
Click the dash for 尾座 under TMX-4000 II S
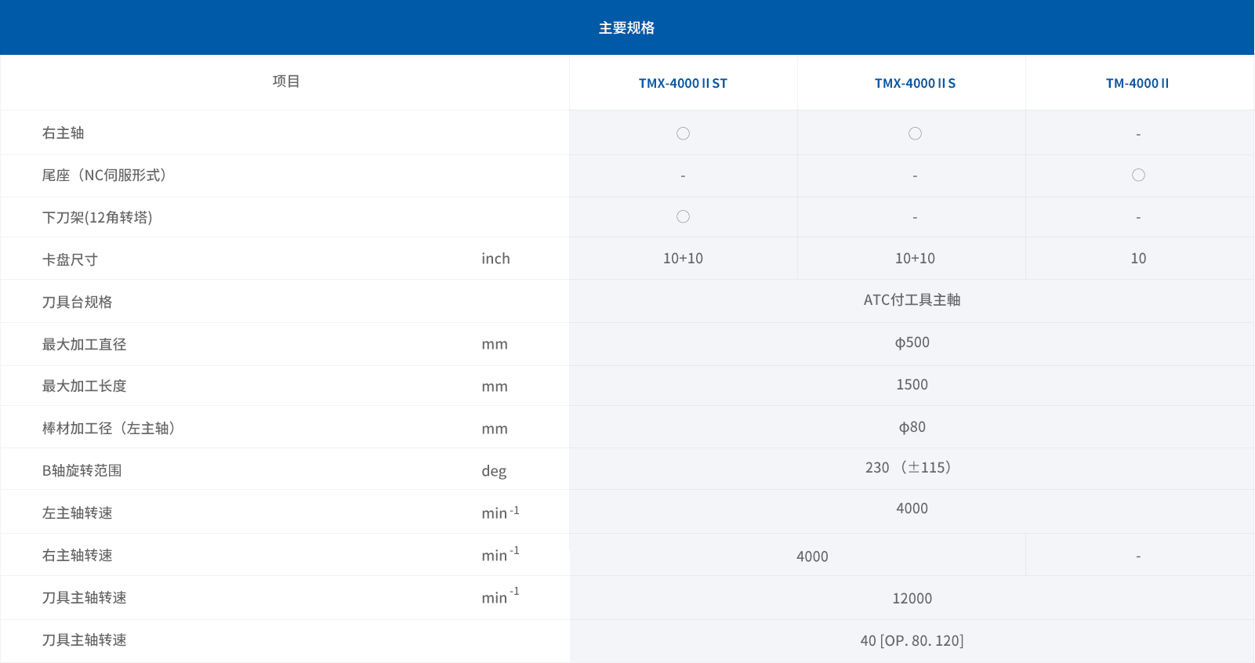pos(915,176)
